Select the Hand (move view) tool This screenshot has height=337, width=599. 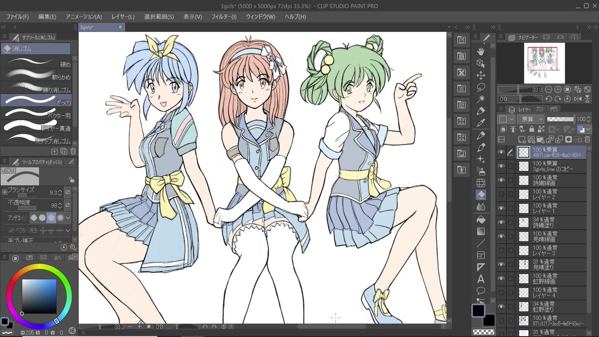pyautogui.click(x=481, y=51)
